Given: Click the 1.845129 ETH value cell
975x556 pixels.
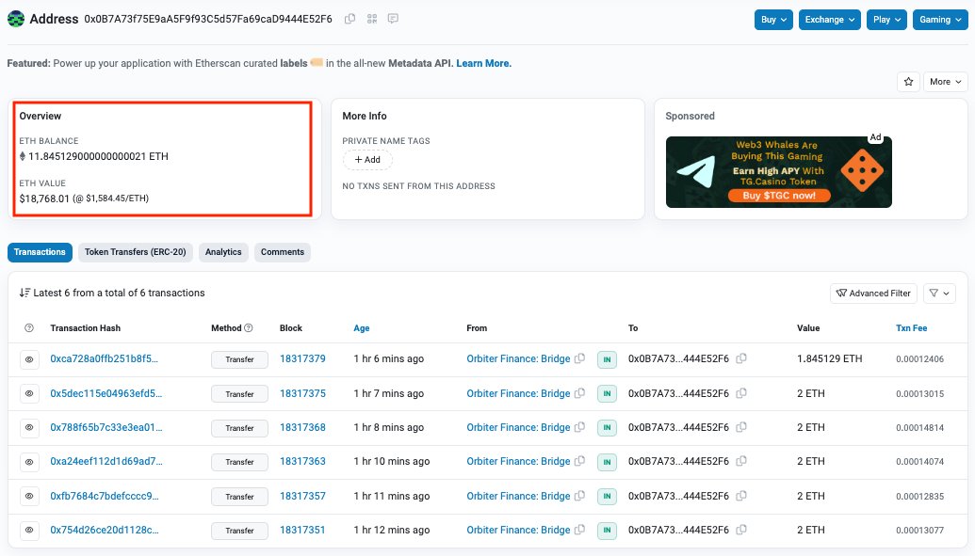Looking at the screenshot, I should pyautogui.click(x=830, y=358).
